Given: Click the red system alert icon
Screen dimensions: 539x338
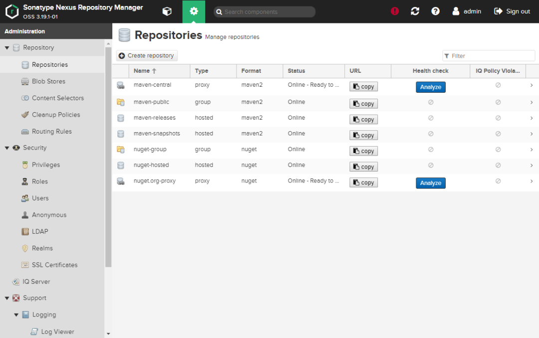Looking at the screenshot, I should pyautogui.click(x=395, y=11).
